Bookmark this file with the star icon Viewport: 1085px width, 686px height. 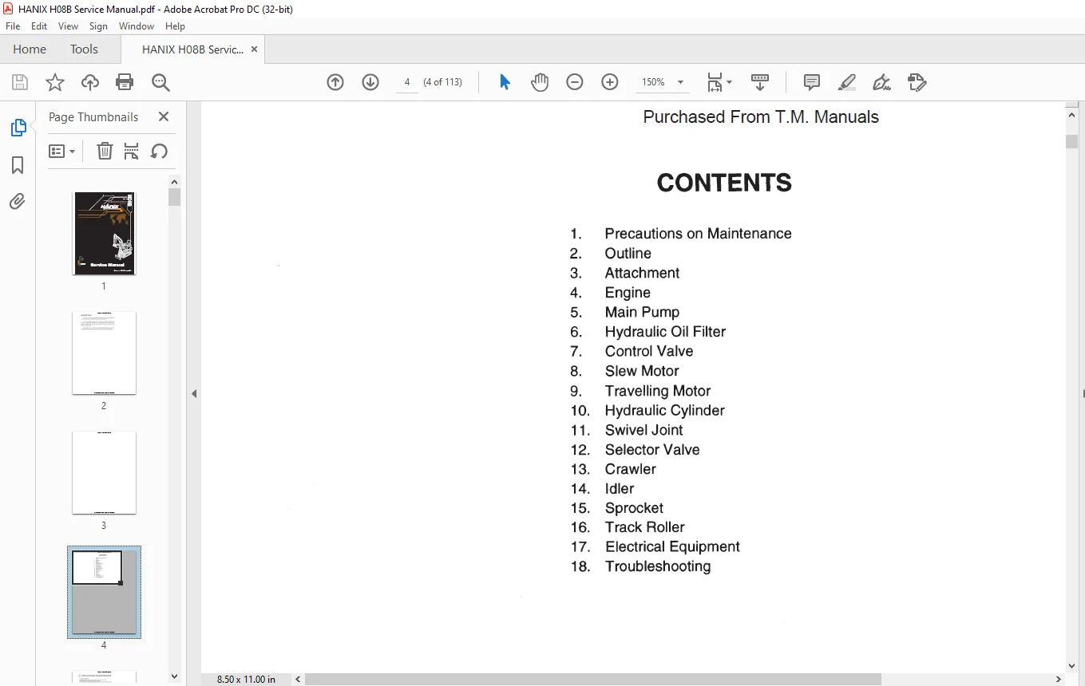pyautogui.click(x=55, y=82)
